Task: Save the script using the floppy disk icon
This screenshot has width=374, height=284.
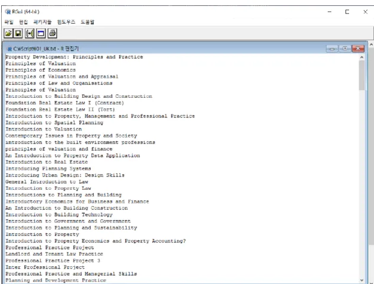Action: [x=18, y=33]
